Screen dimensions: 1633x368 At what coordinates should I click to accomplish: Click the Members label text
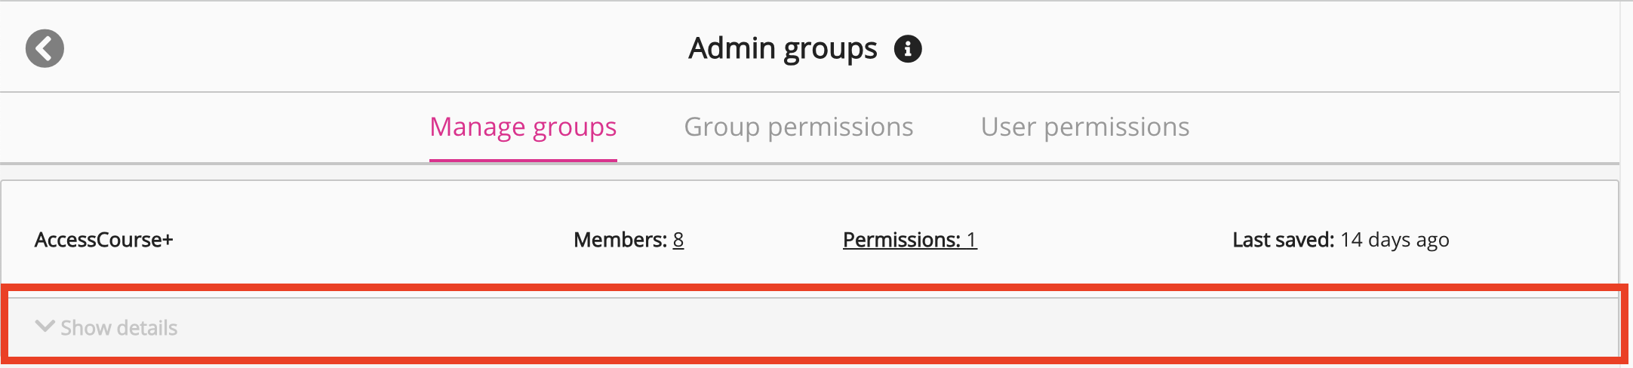point(620,240)
